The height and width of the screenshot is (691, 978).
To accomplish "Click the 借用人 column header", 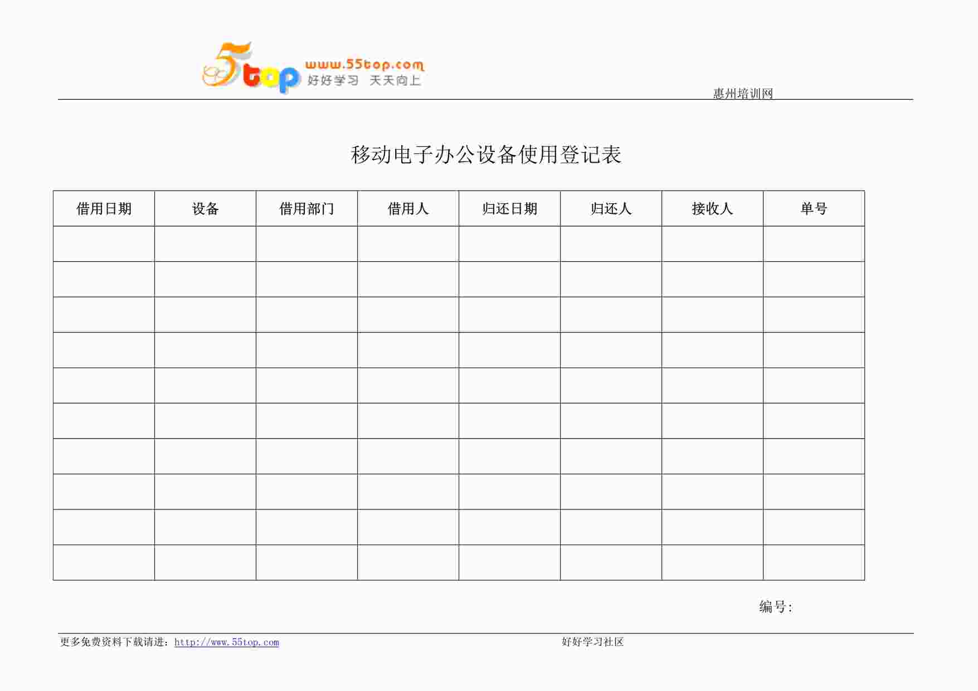I will click(408, 209).
